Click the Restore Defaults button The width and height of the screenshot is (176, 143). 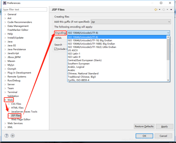tap(144, 126)
